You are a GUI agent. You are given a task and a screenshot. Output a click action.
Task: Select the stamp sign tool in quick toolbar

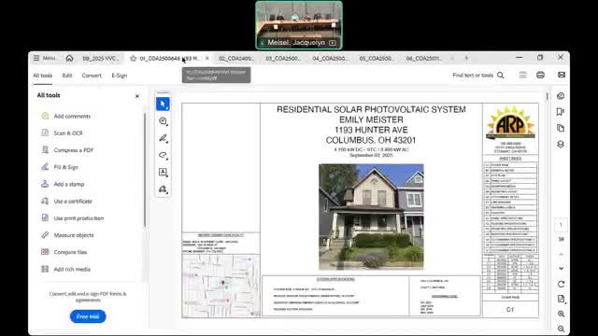pyautogui.click(x=163, y=189)
